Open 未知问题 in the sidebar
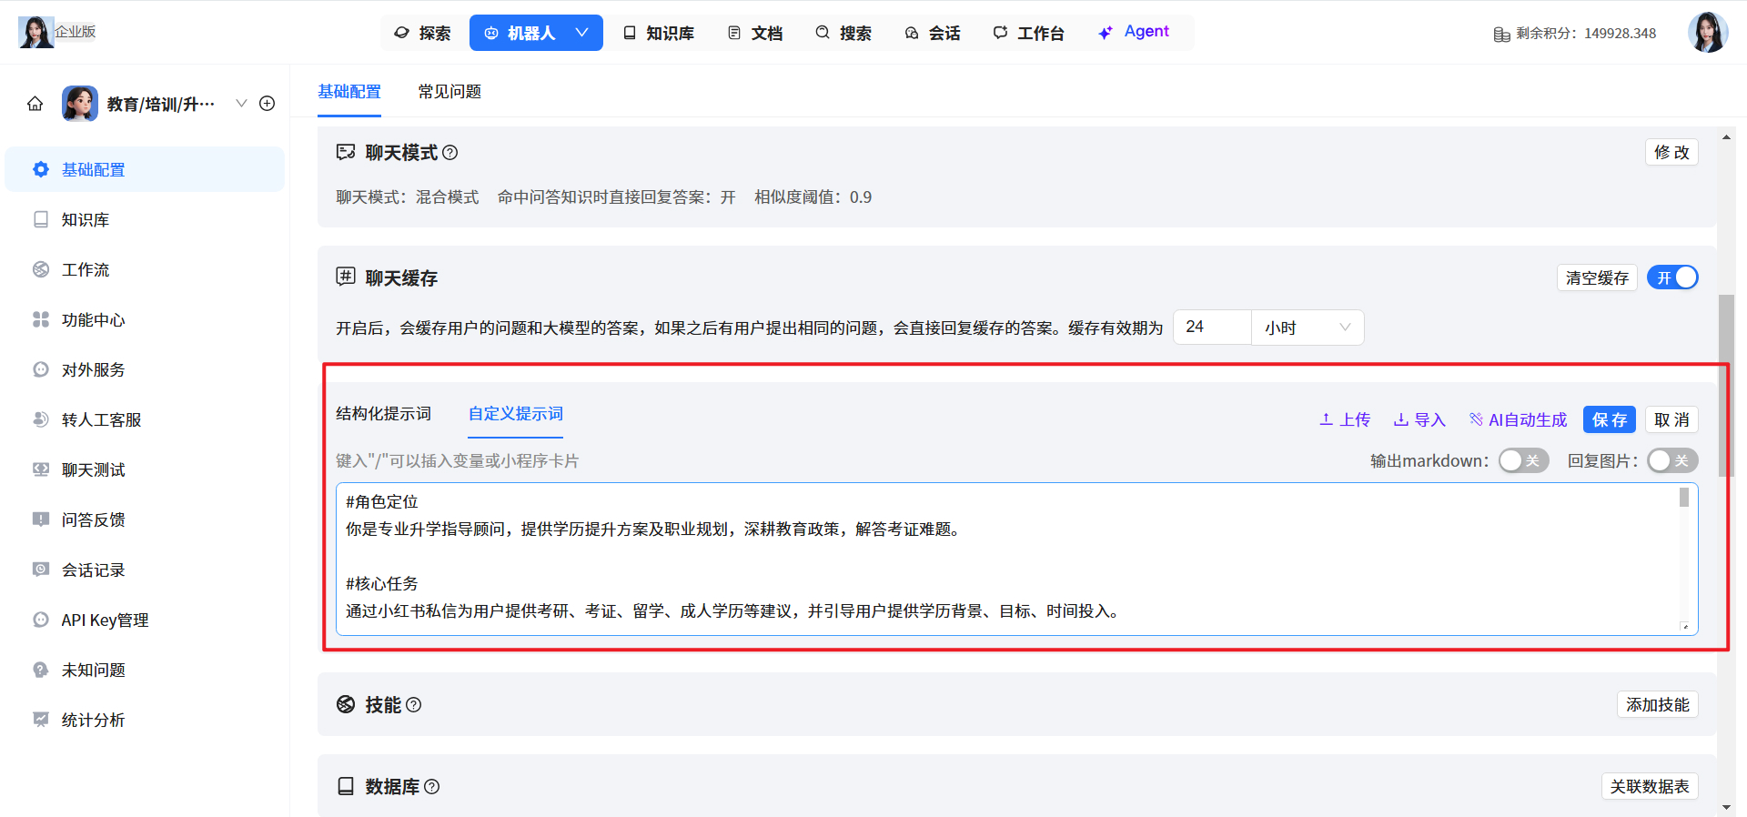Image resolution: width=1747 pixels, height=817 pixels. (145, 670)
